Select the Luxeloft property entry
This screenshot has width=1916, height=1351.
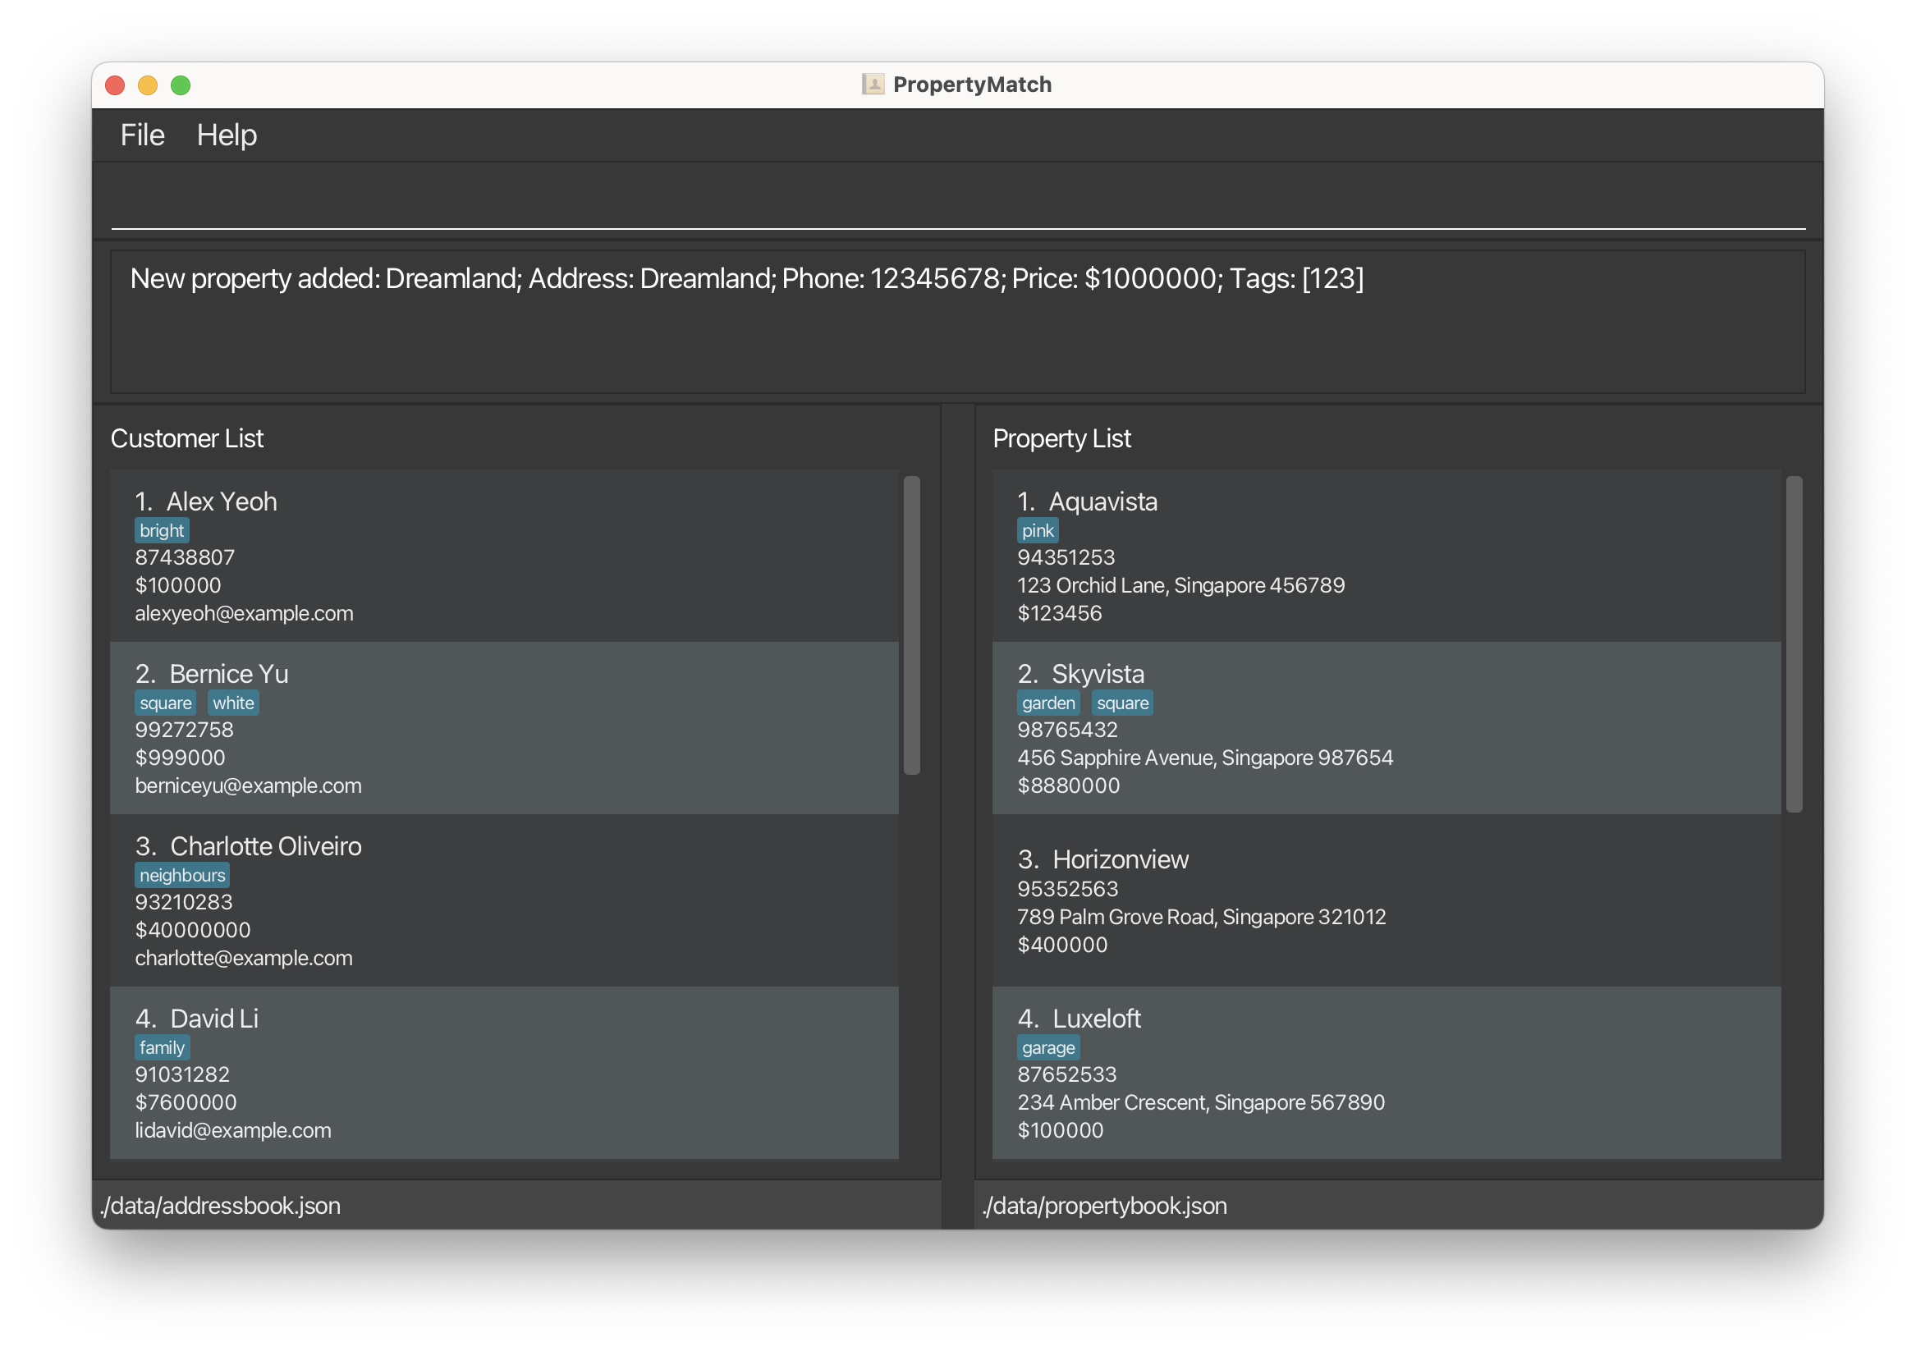[1385, 1073]
